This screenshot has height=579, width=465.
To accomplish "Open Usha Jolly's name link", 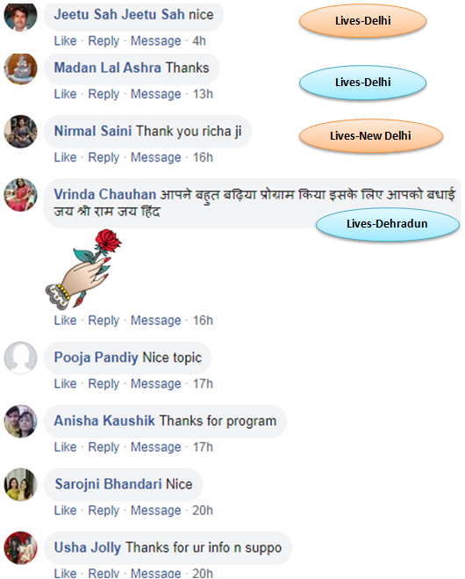I will pyautogui.click(x=88, y=547).
